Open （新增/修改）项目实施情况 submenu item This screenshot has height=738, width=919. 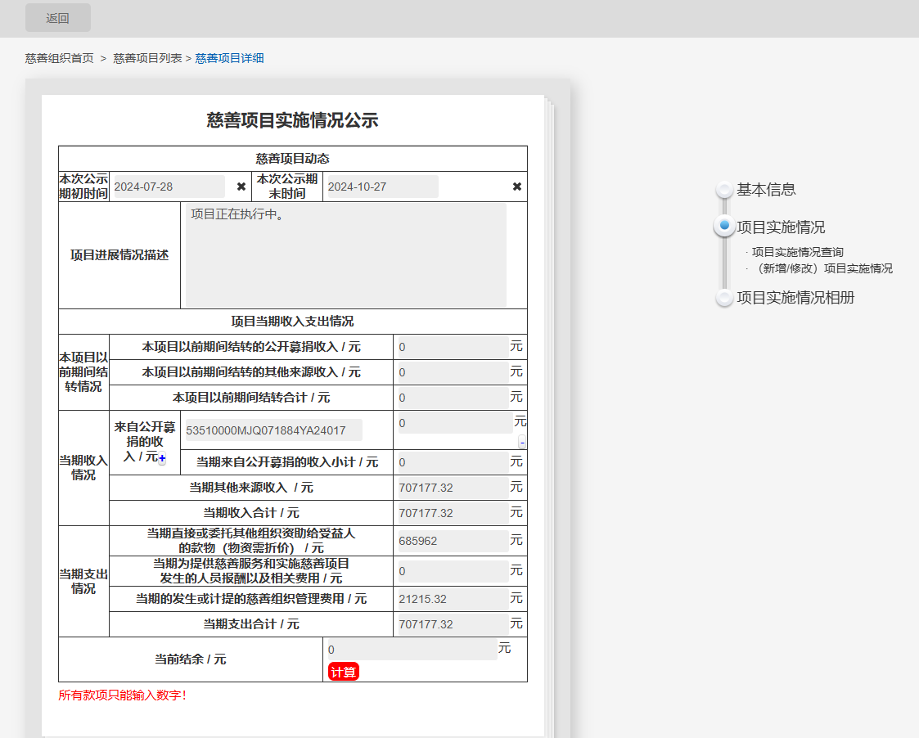[822, 268]
